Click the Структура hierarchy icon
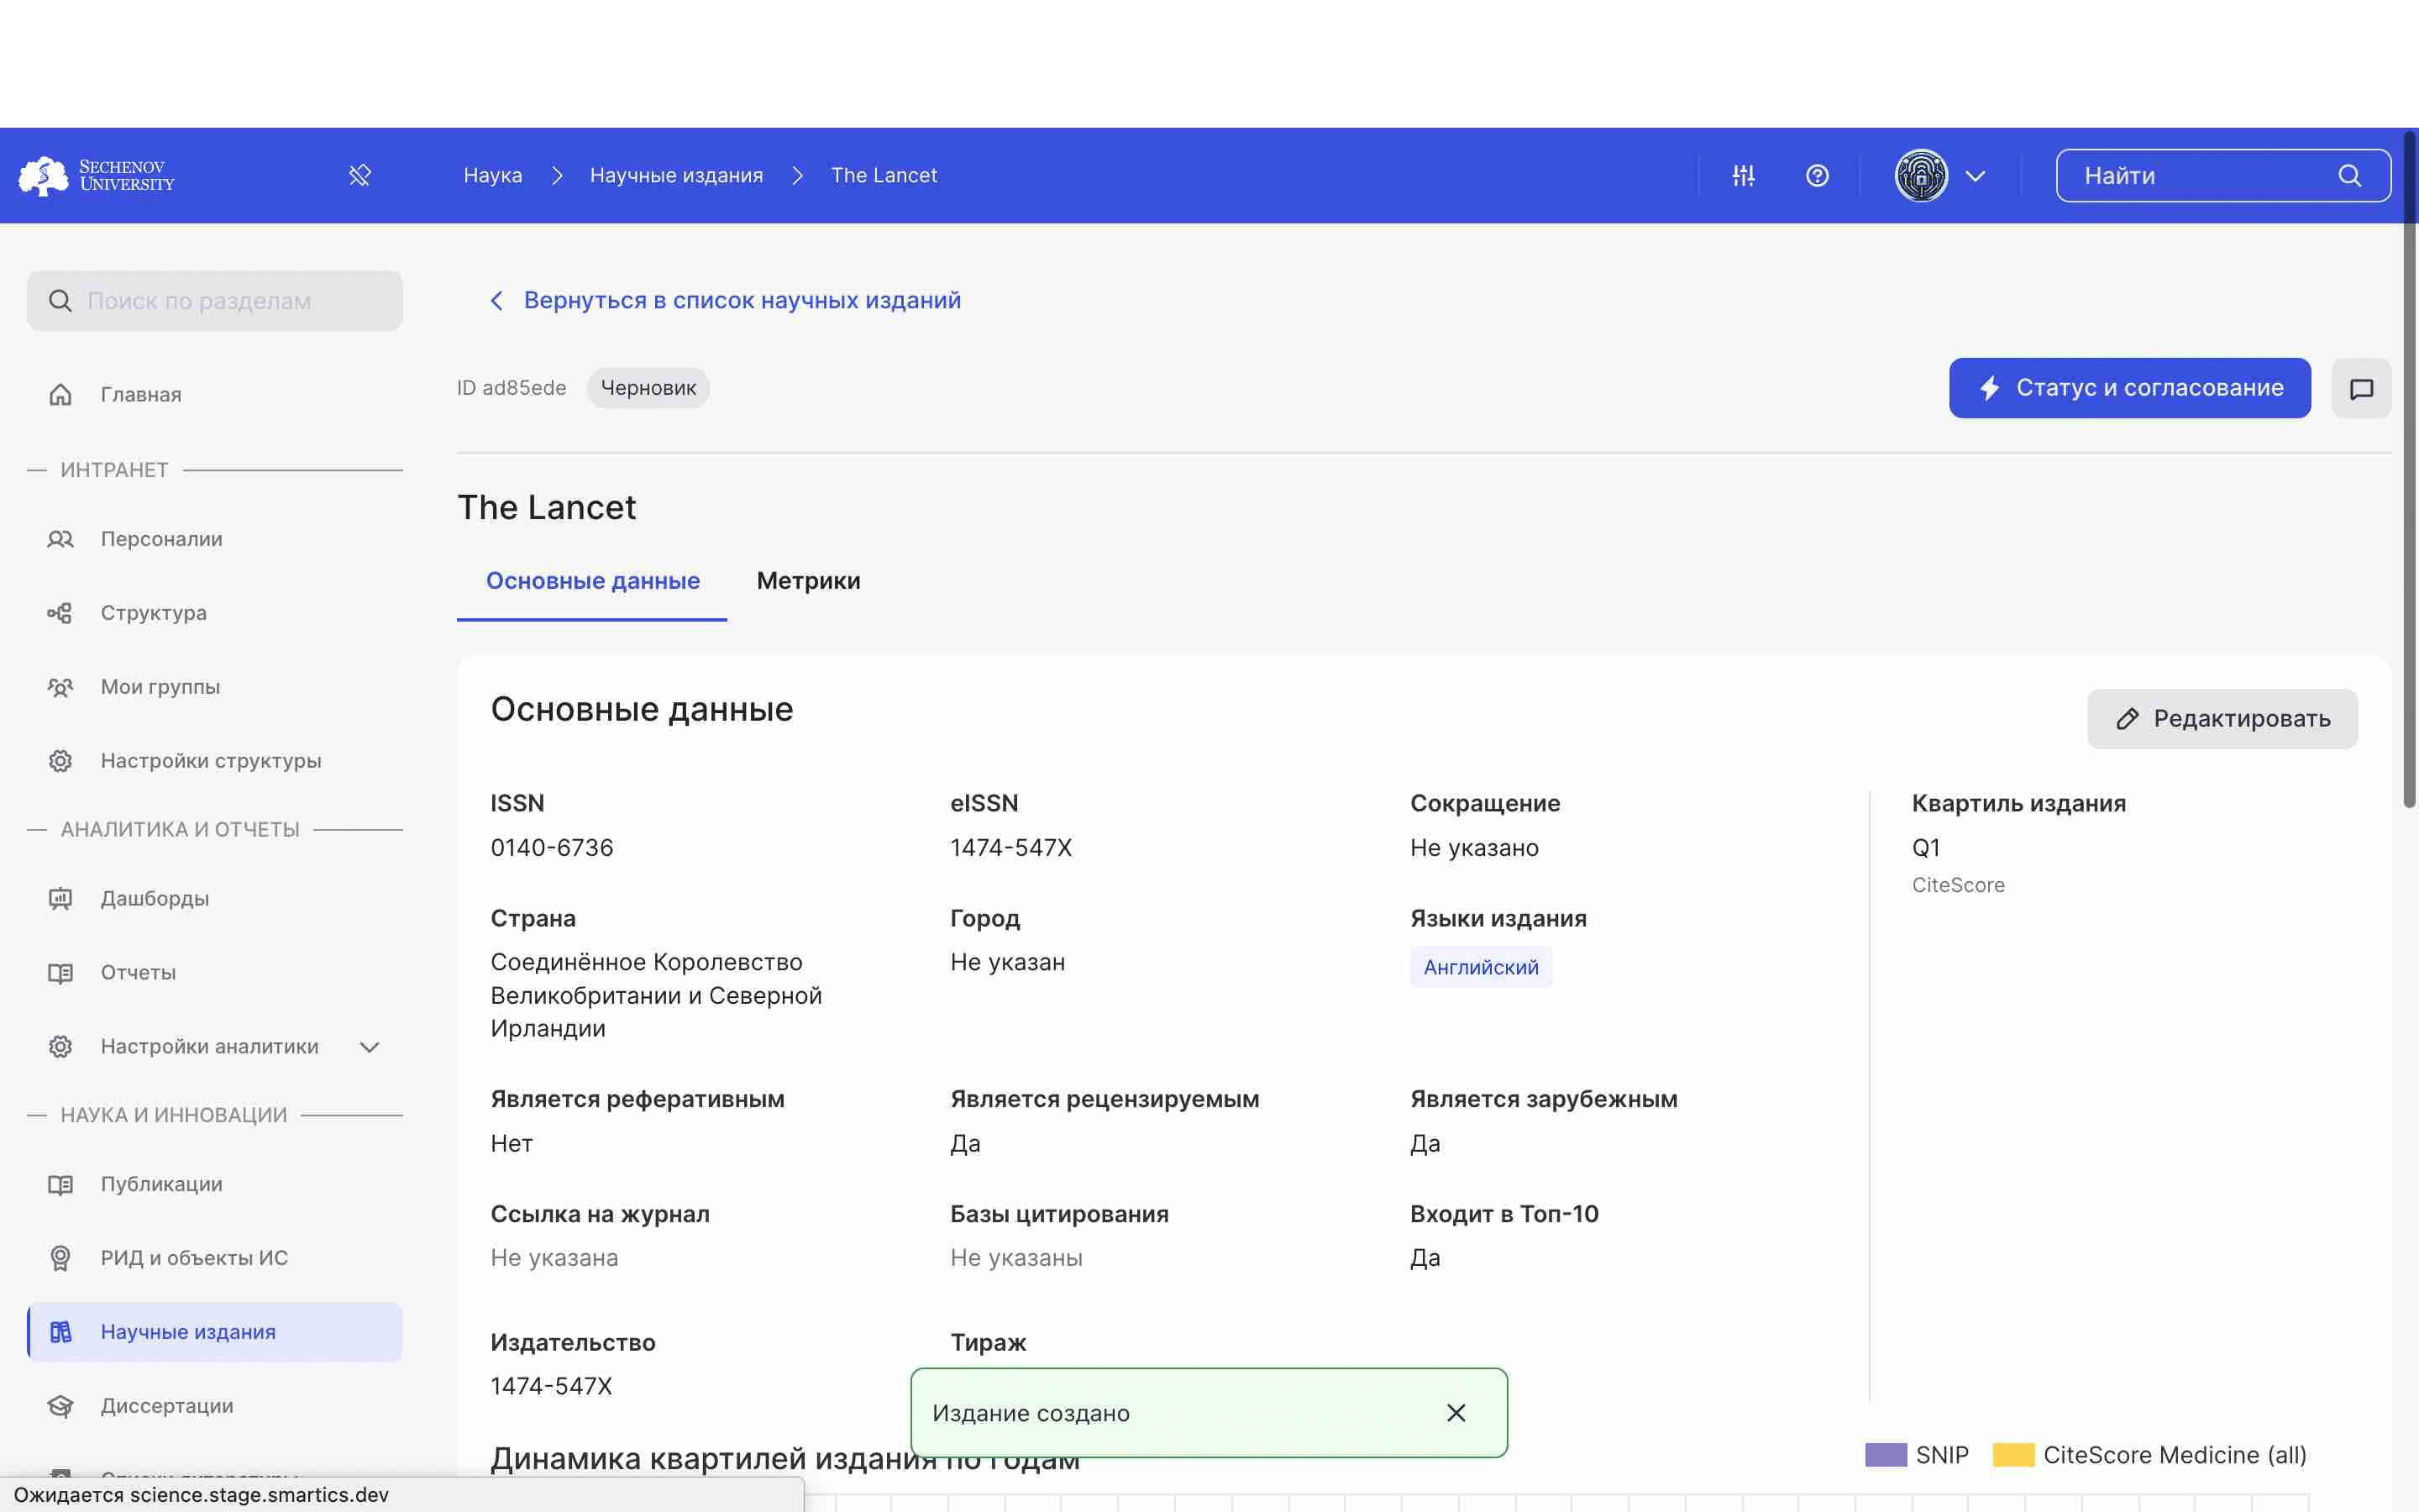2419x1512 pixels. (x=60, y=613)
